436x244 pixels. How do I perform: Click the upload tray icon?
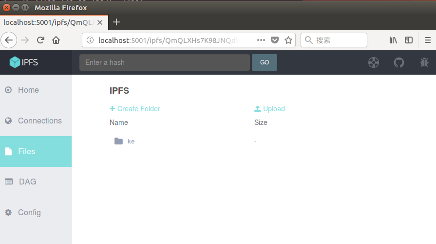(258, 109)
